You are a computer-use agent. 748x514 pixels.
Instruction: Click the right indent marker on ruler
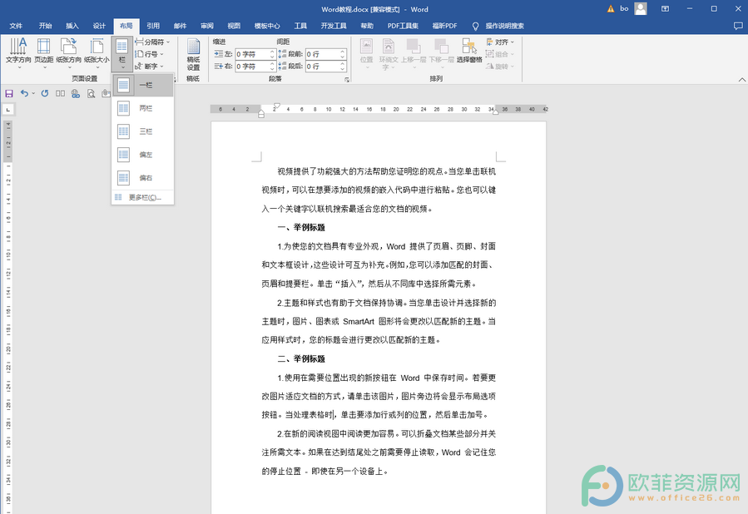(x=495, y=111)
